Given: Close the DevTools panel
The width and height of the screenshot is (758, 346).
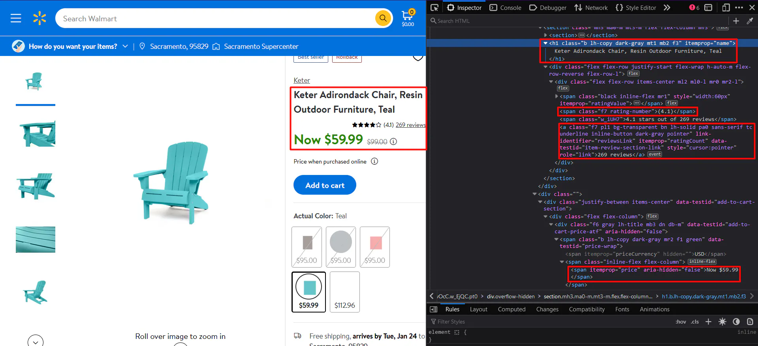Looking at the screenshot, I should [x=752, y=7].
